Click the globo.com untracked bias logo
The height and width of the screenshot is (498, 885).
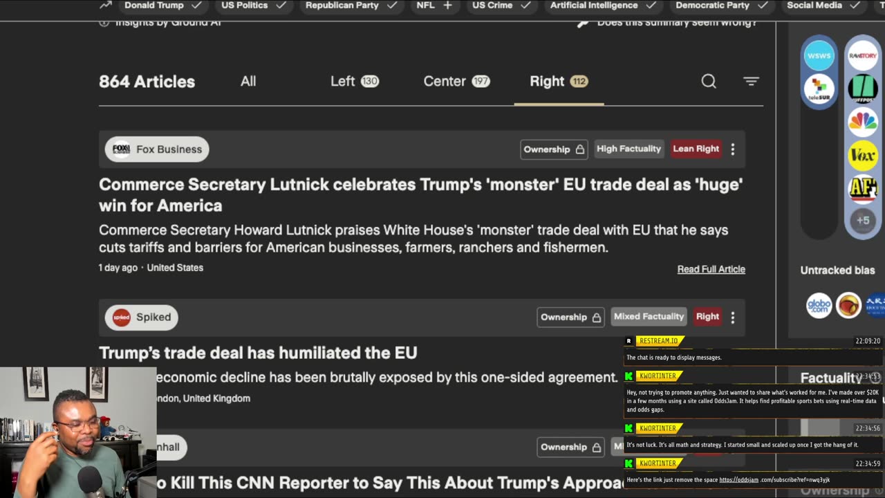point(819,305)
